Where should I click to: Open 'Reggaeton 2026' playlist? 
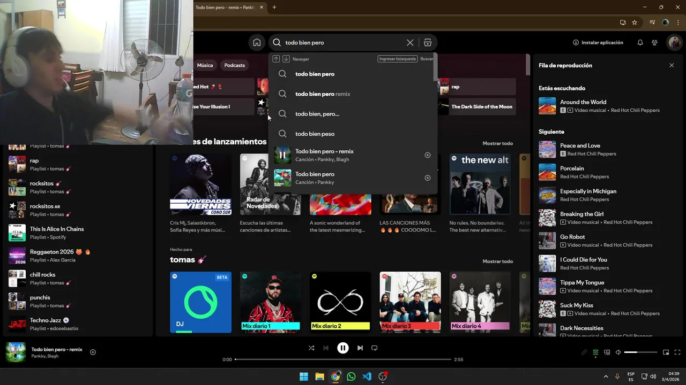78,256
